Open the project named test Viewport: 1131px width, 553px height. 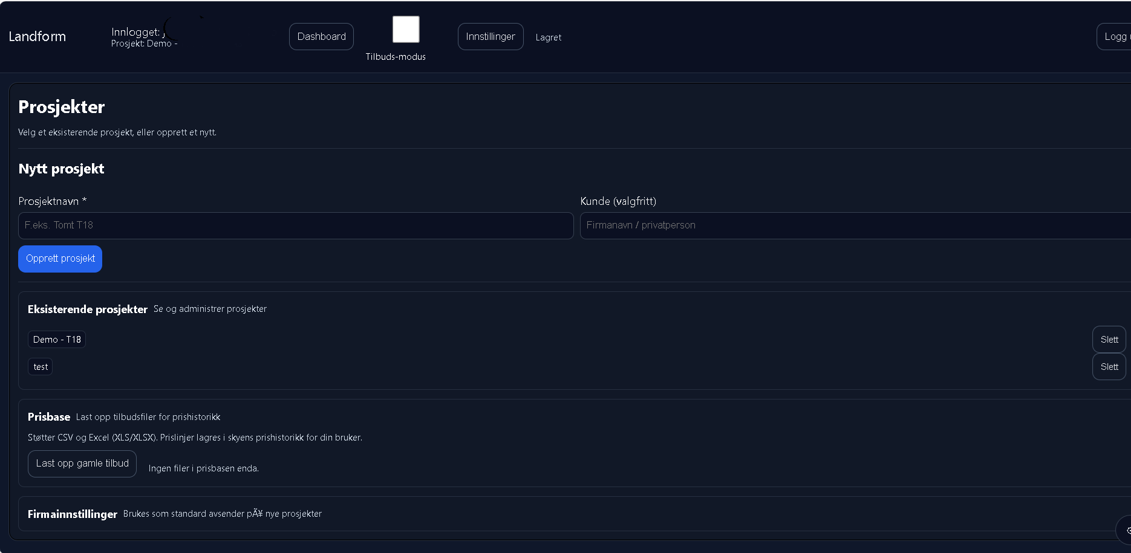41,367
